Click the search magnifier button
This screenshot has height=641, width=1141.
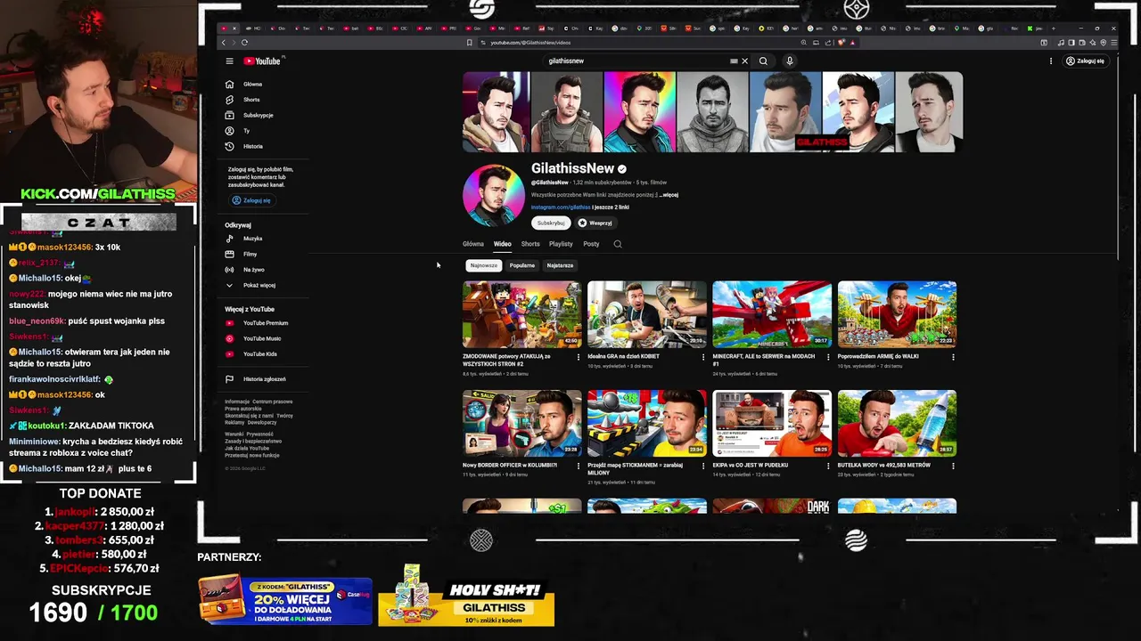coord(763,61)
